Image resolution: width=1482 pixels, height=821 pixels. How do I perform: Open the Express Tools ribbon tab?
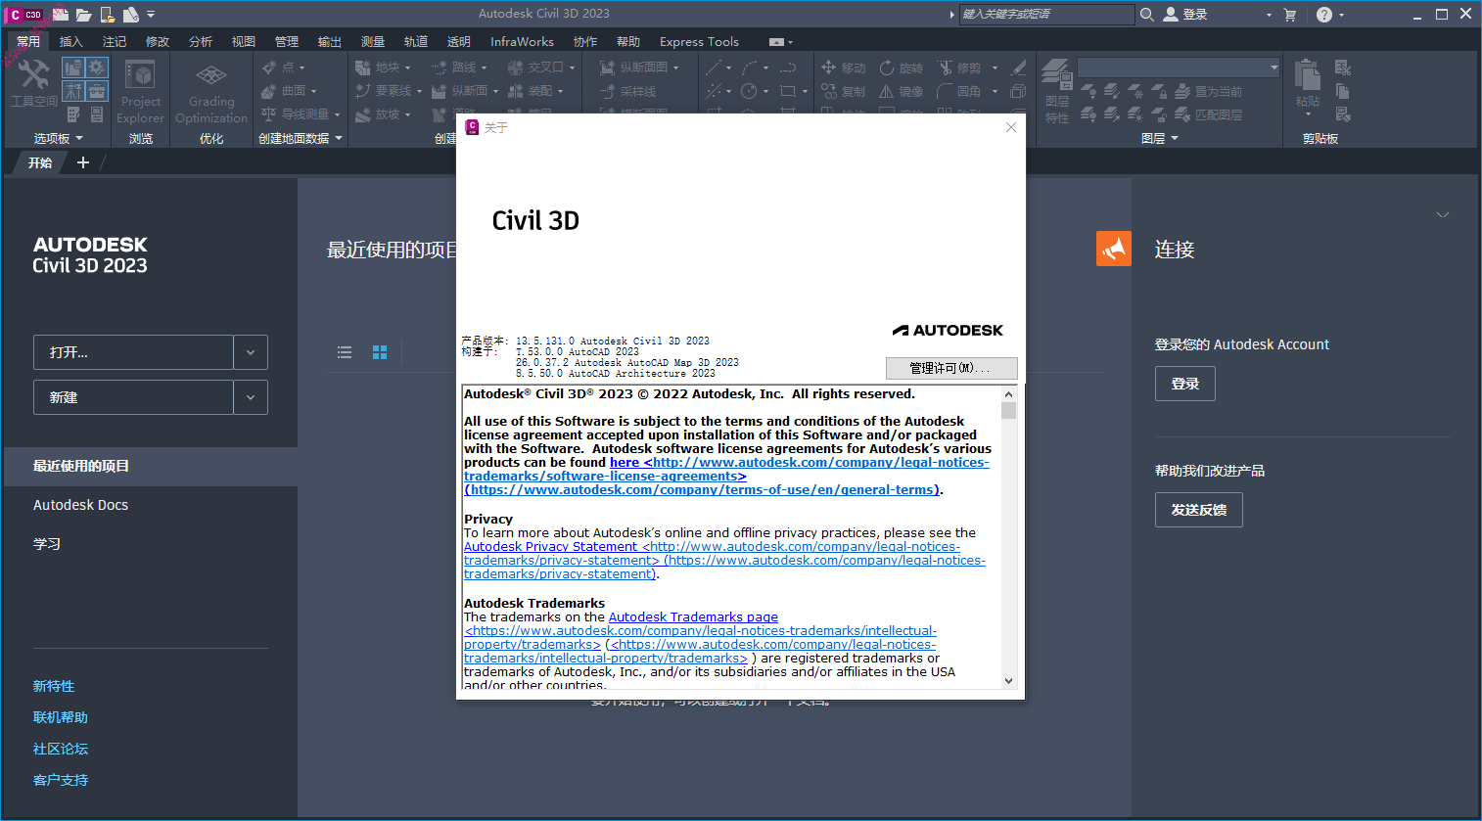699,41
